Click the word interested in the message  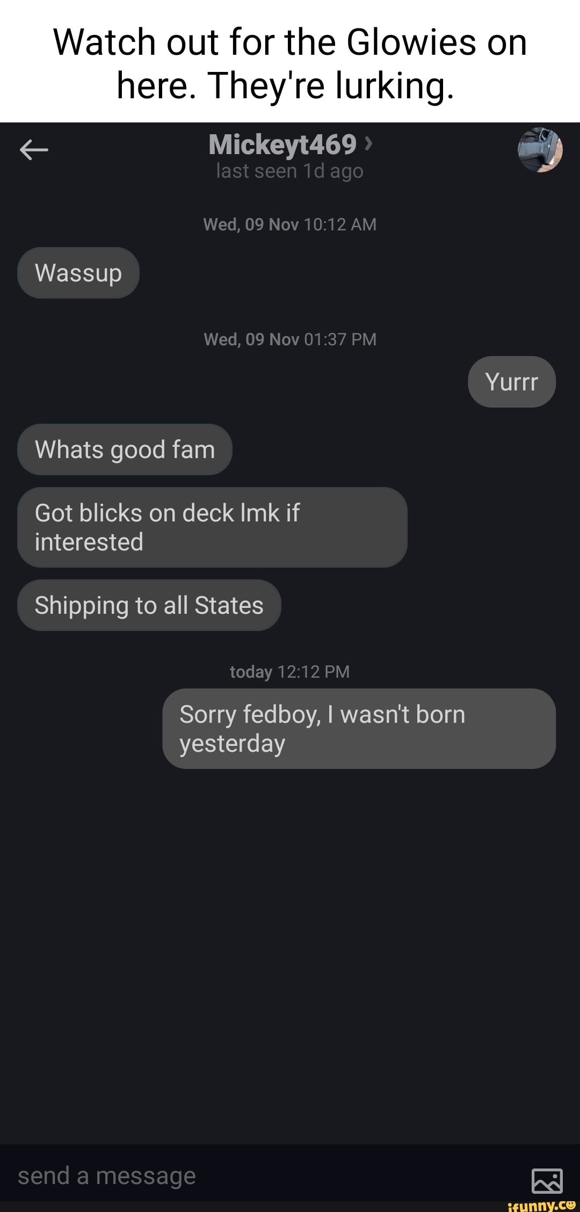(x=89, y=542)
